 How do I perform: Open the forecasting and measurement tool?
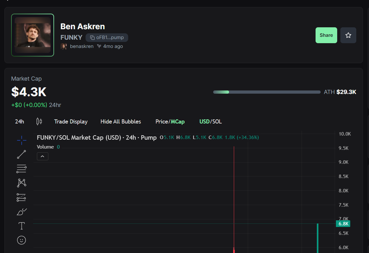tap(22, 197)
